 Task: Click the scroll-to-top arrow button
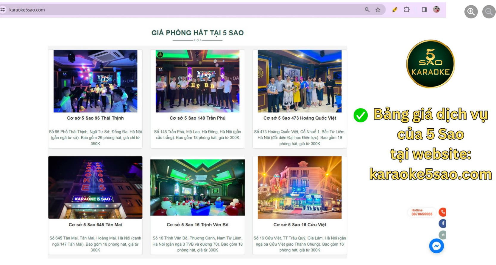443,235
